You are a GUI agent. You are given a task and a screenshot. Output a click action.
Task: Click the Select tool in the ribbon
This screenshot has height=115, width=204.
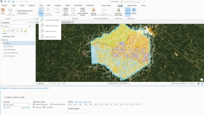(41, 12)
